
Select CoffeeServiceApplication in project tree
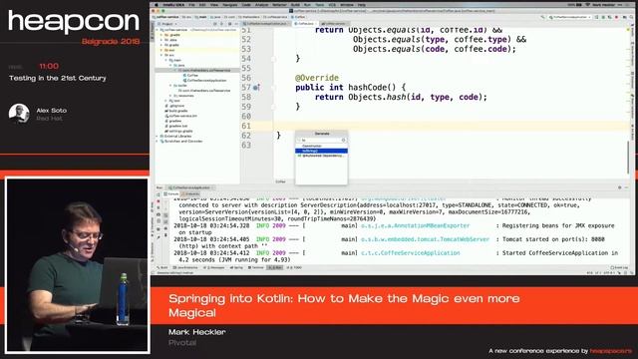click(x=204, y=80)
